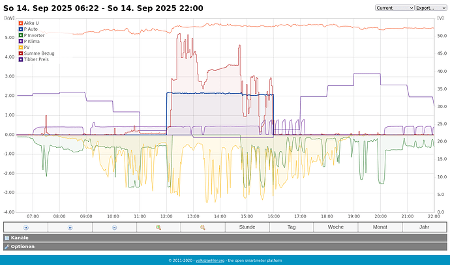The width and height of the screenshot is (450, 265).
Task: Click the 07:00 x-axis time label
Action: pos(33,216)
